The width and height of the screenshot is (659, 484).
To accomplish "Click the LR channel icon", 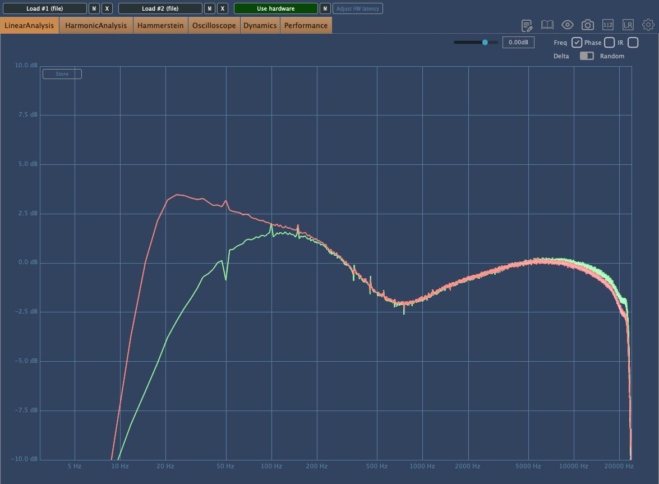I will [628, 25].
